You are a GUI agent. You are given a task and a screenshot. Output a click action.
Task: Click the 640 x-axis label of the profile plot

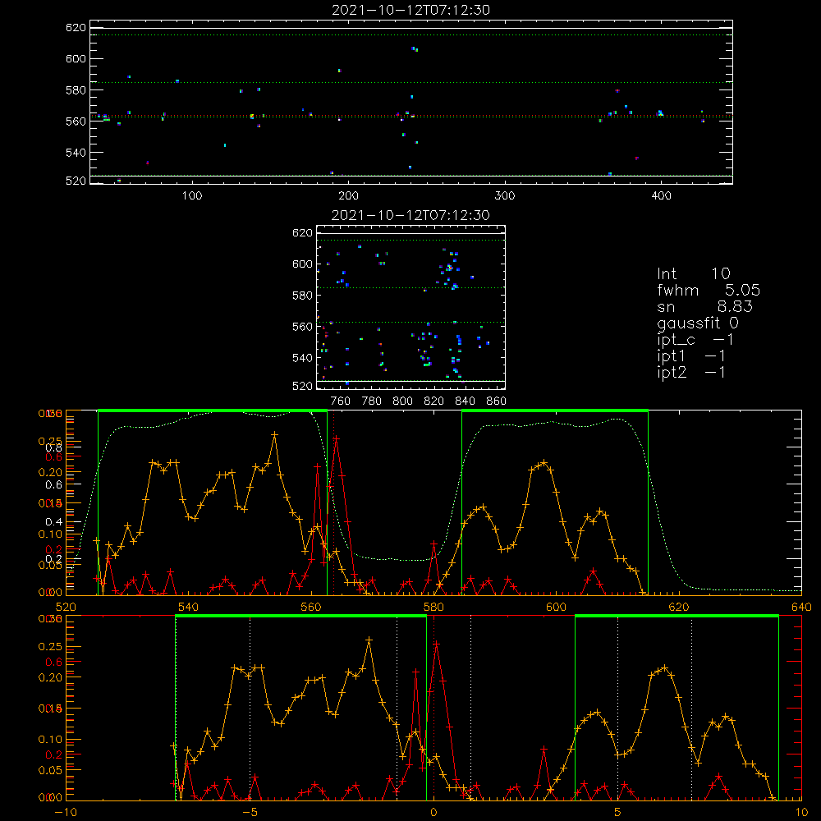pos(801,607)
